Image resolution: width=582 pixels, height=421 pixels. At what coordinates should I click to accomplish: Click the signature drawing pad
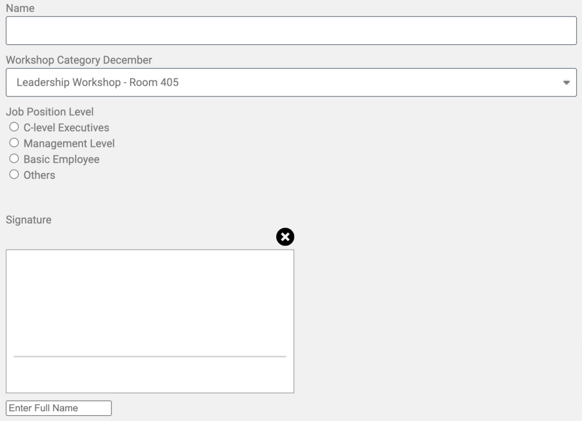coord(150,321)
